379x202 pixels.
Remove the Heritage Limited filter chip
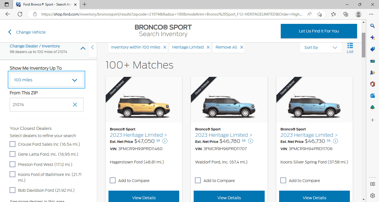click(x=208, y=47)
